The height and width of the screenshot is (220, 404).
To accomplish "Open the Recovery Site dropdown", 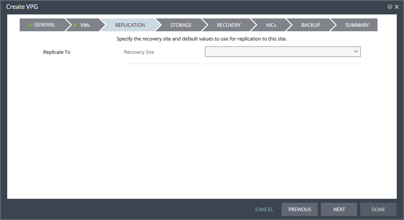I will [283, 52].
